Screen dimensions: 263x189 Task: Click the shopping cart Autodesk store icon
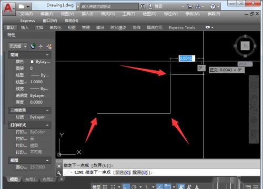190,7
